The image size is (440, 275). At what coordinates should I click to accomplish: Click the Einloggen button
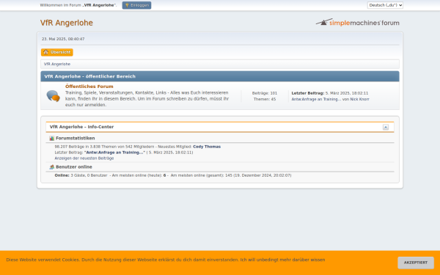136,5
